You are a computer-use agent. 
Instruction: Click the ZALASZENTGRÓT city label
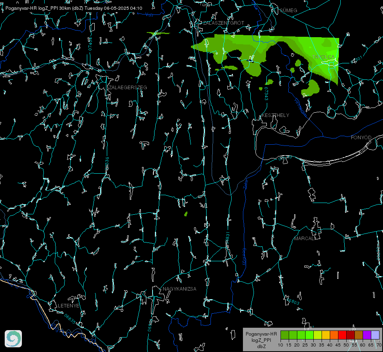pos(223,23)
